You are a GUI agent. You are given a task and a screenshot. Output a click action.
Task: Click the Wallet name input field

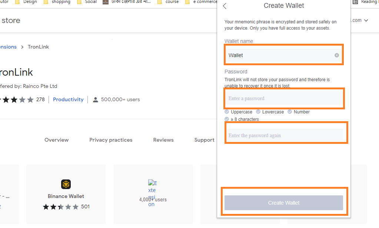click(x=283, y=55)
